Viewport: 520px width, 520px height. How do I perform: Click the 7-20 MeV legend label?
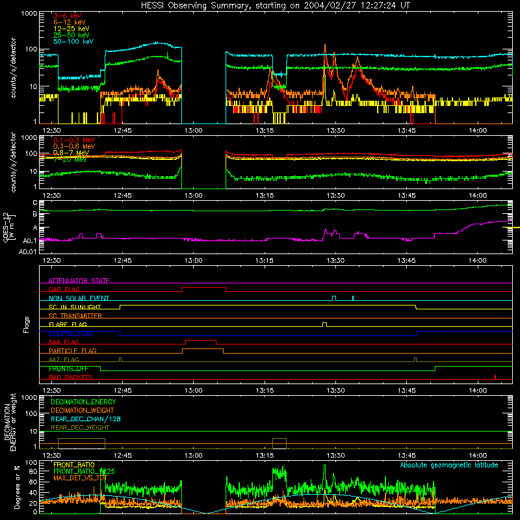coord(70,159)
